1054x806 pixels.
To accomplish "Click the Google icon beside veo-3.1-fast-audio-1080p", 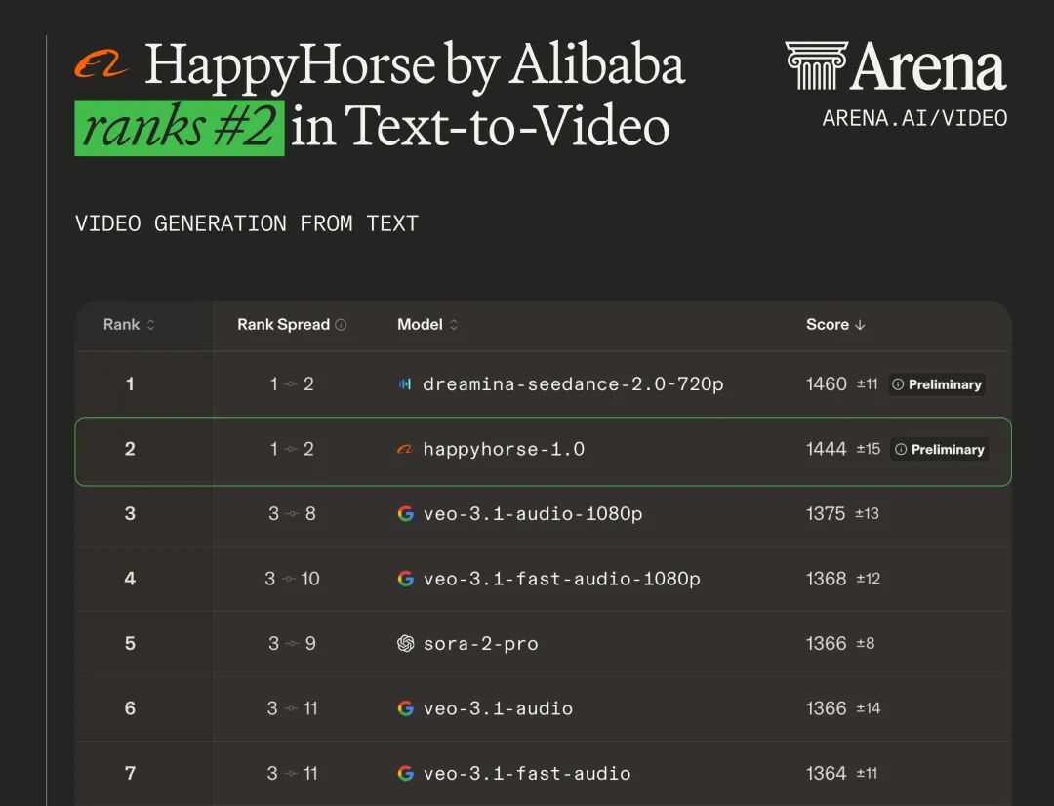I will pos(405,579).
